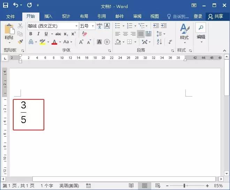Open the font name dropdown
This screenshot has width=230, height=190.
[76, 26]
